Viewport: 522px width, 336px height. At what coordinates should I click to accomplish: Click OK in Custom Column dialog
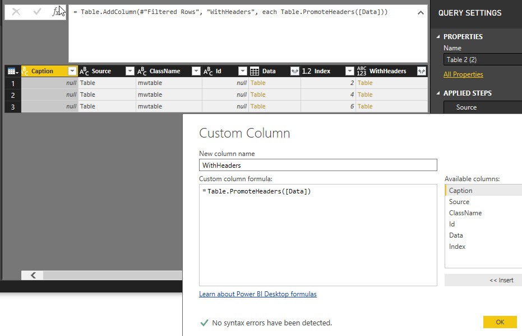tap(500, 322)
